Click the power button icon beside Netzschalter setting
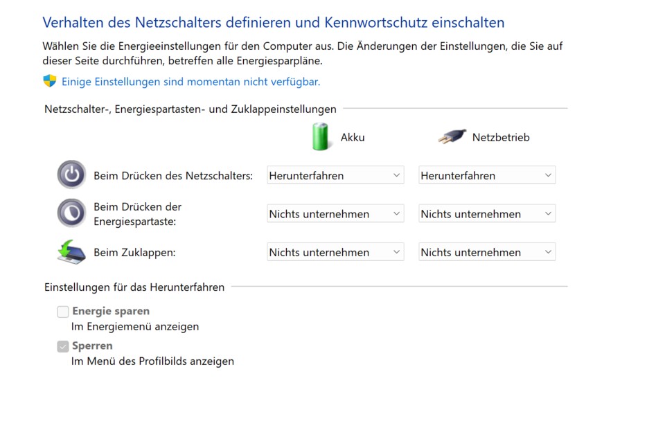665x421 pixels. [x=71, y=174]
